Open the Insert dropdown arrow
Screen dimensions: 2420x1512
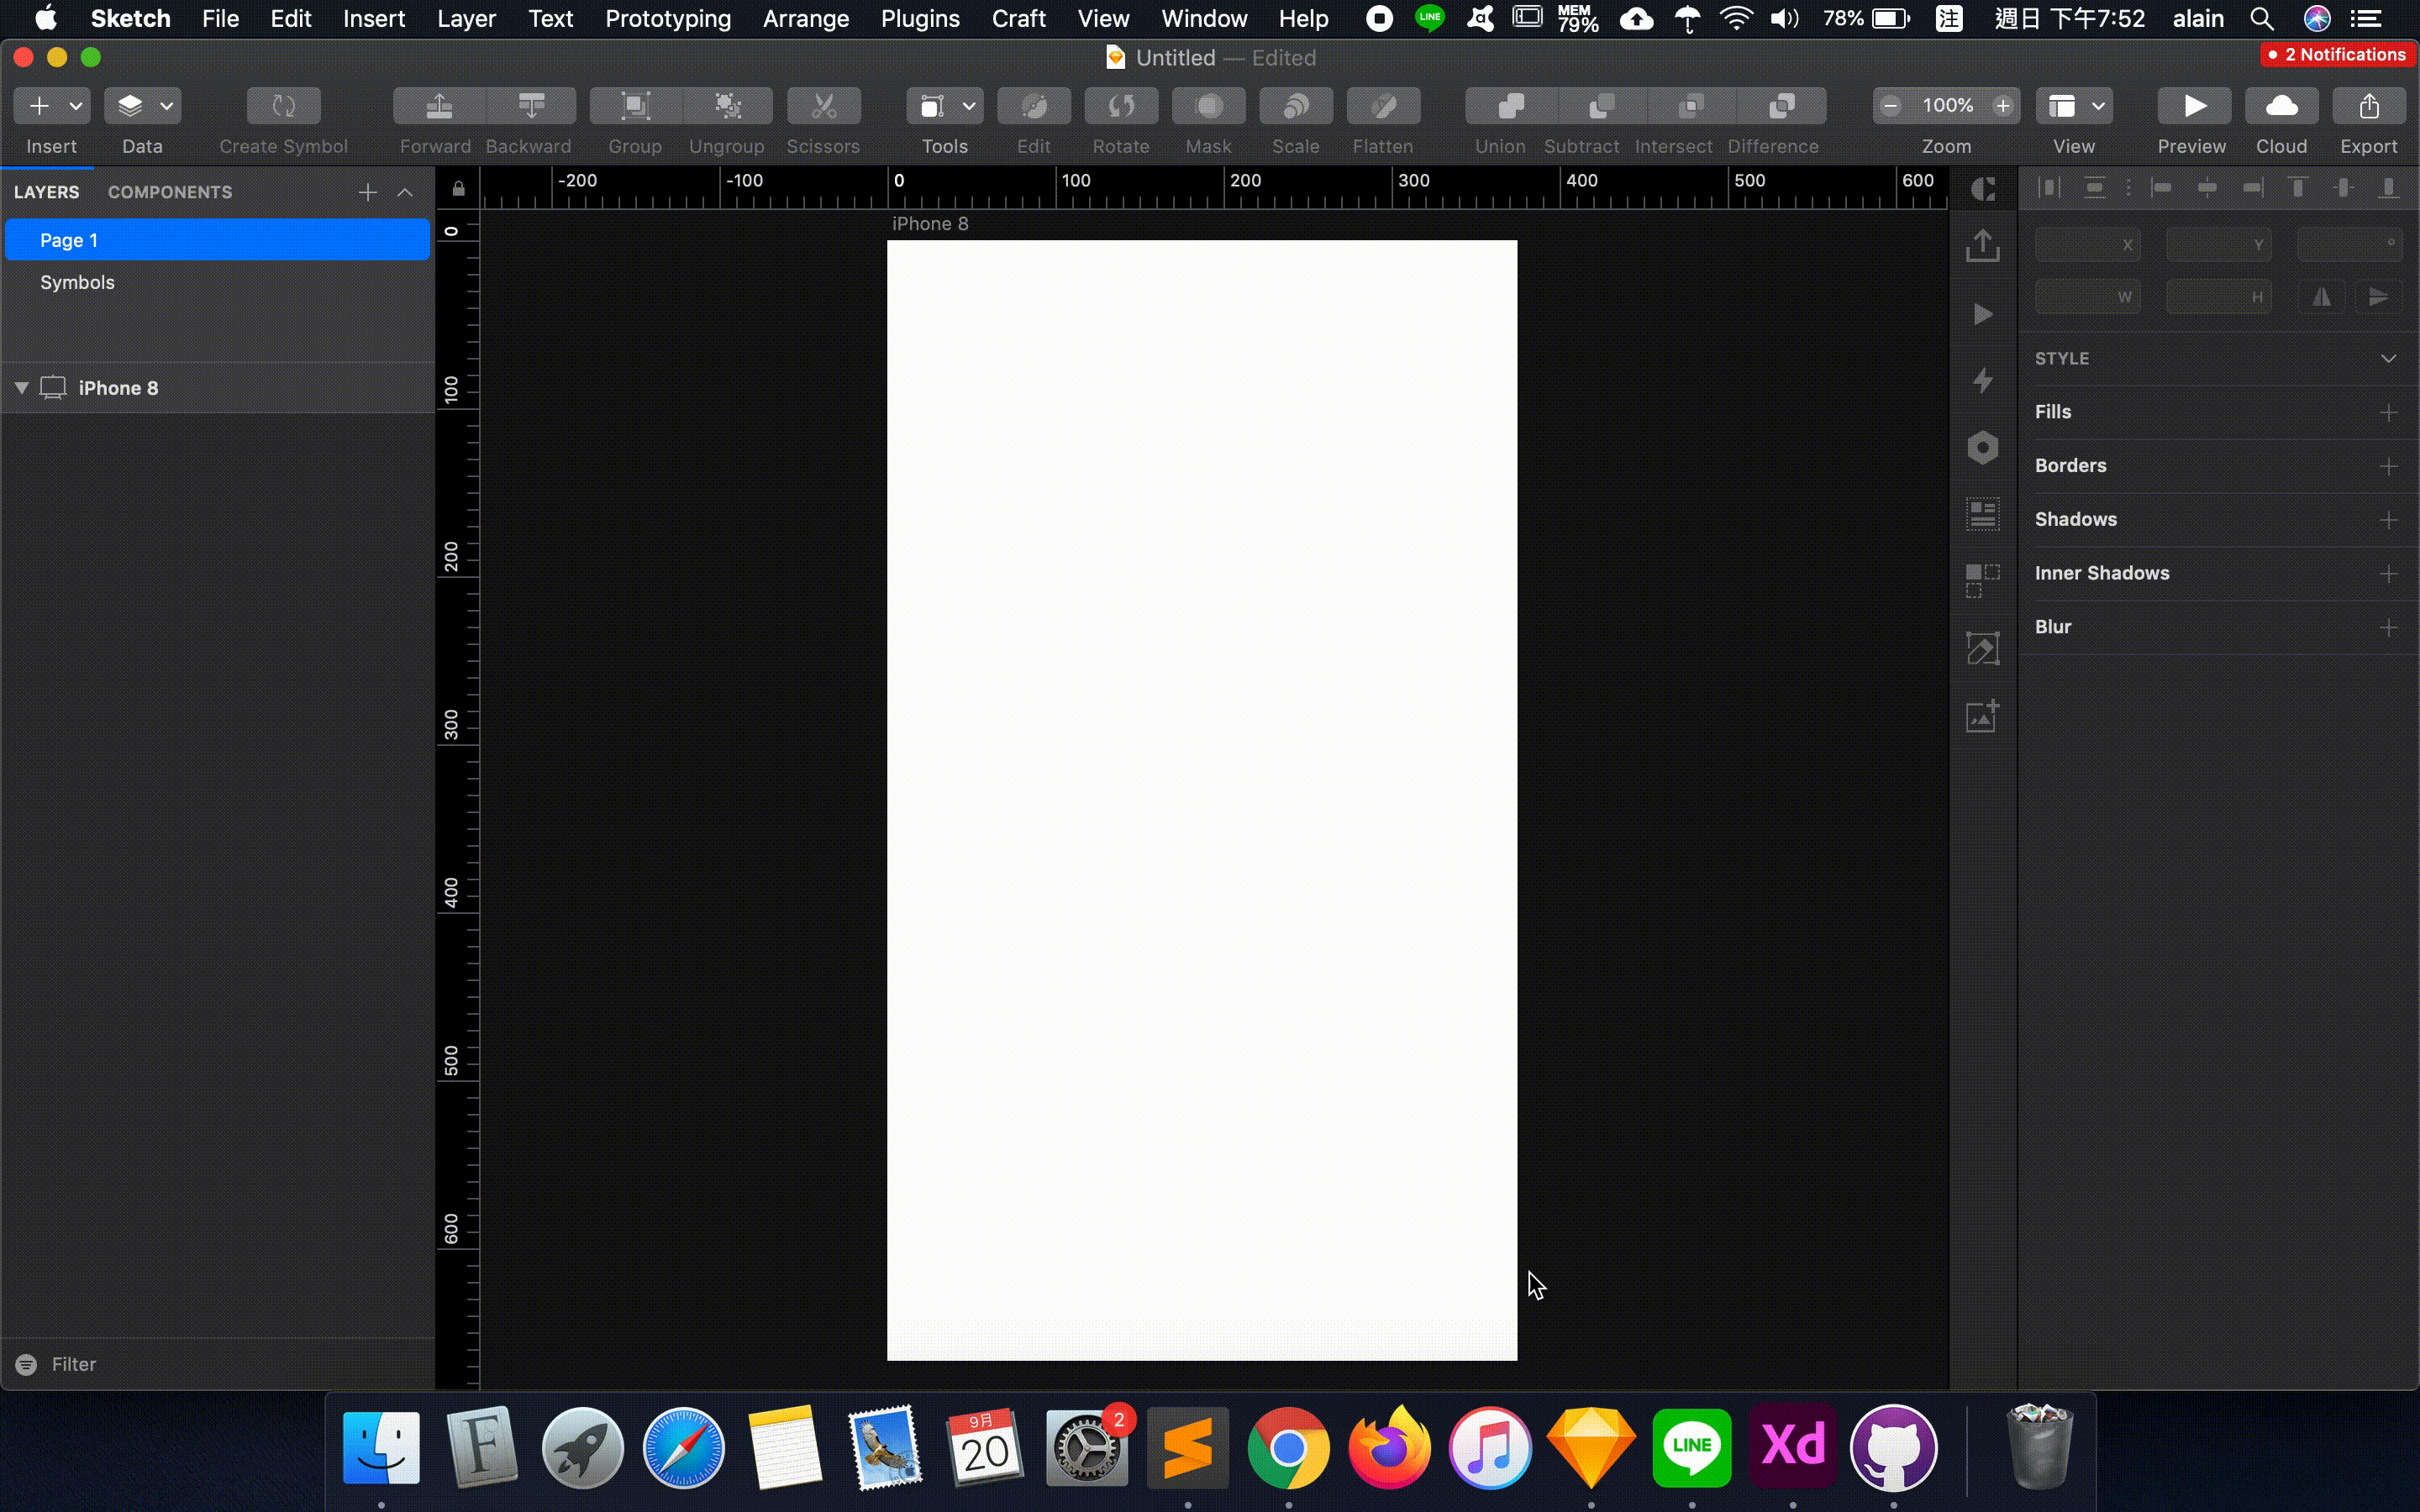[x=75, y=106]
